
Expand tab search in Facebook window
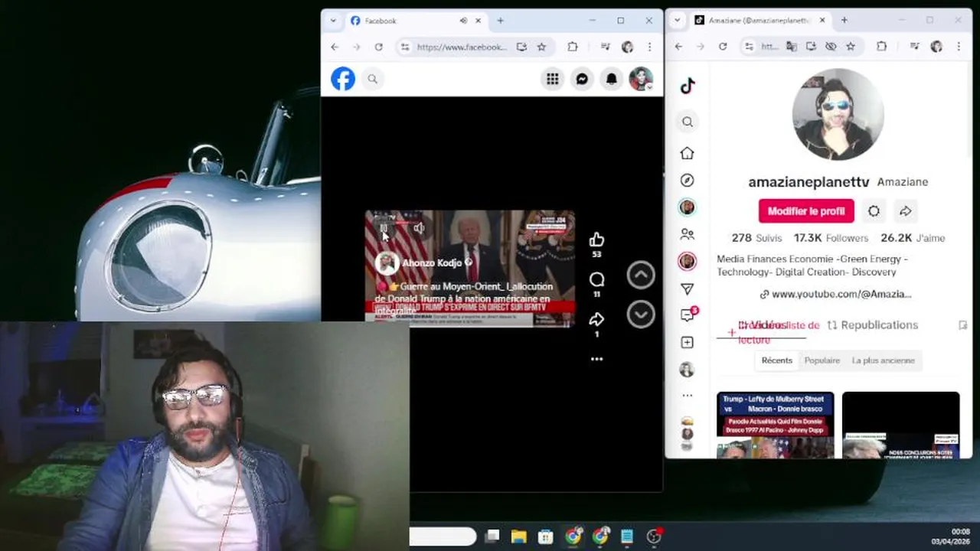coord(333,21)
